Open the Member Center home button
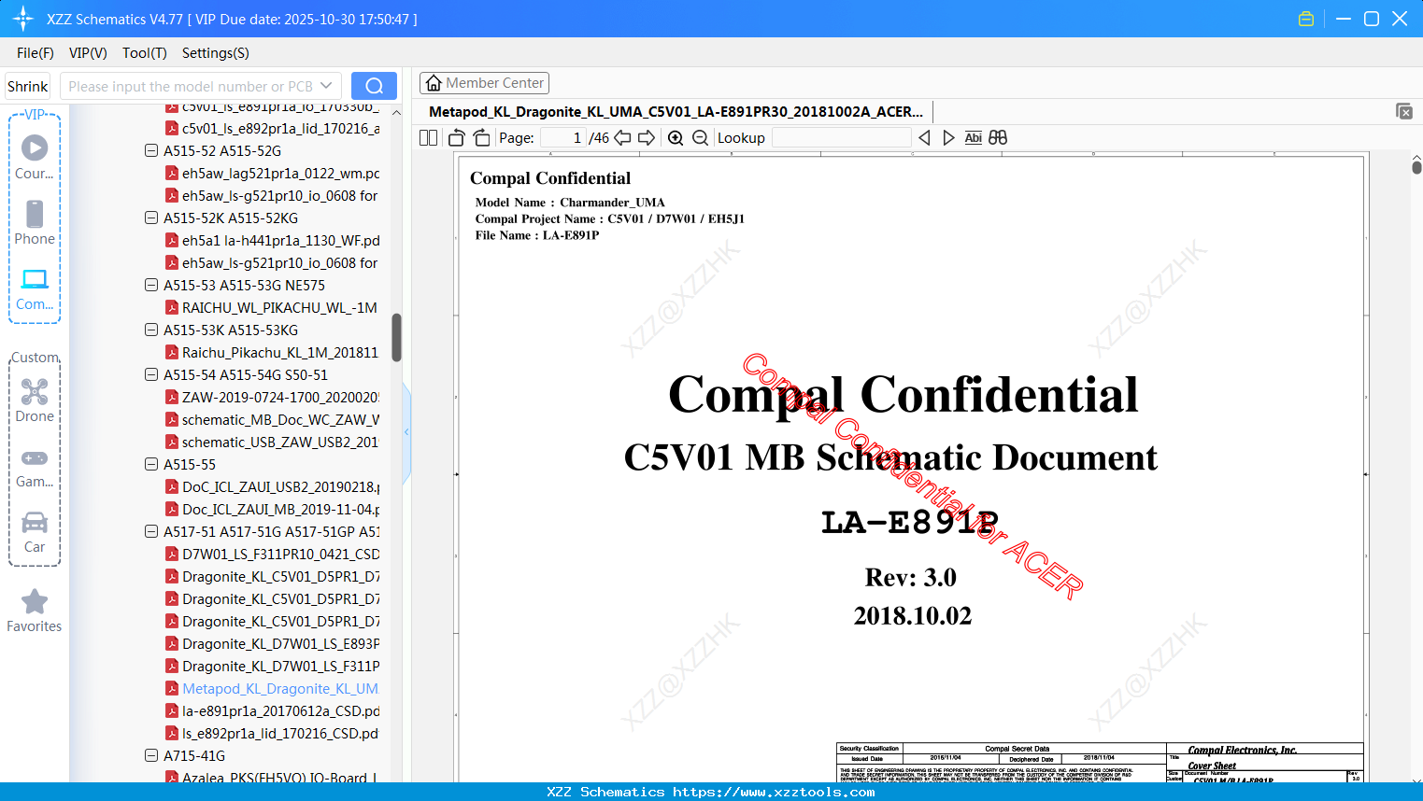Viewport: 1423px width, 801px height. [484, 83]
